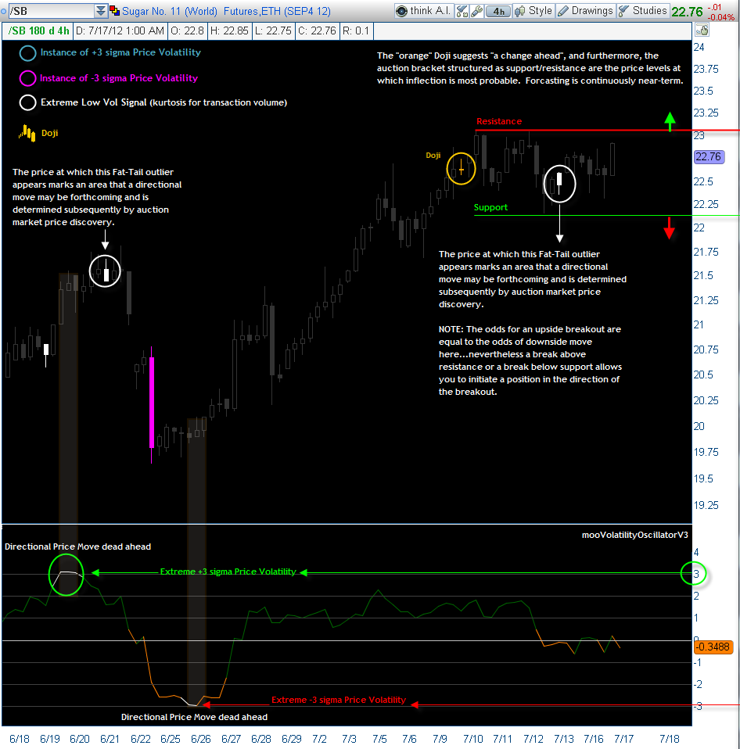Click the colored squares symbol link icon
The height and width of the screenshot is (749, 740).
[x=115, y=10]
